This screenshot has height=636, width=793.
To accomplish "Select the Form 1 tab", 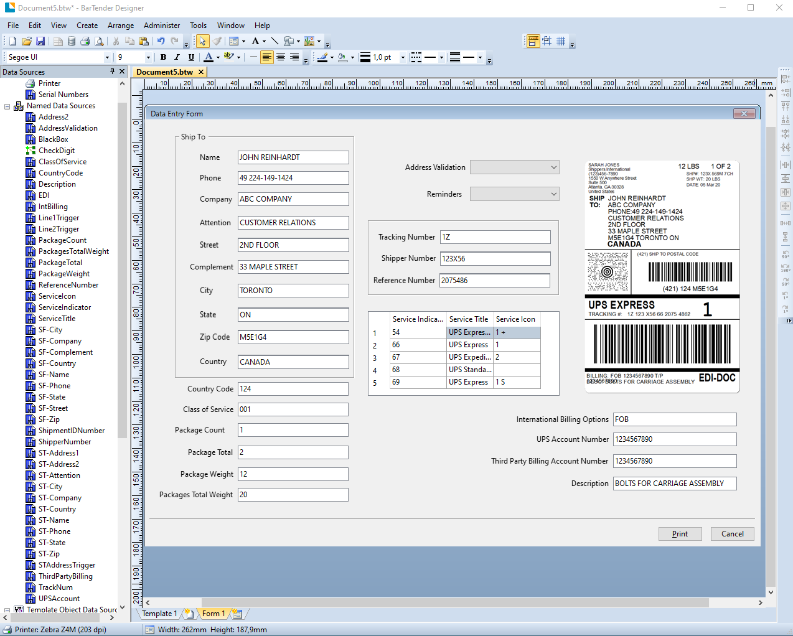I will (213, 614).
